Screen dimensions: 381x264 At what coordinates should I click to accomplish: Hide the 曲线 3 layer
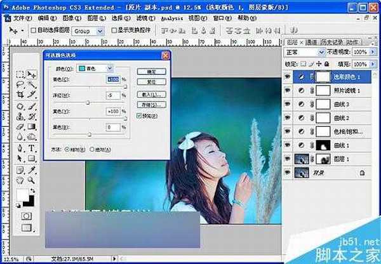(288, 104)
